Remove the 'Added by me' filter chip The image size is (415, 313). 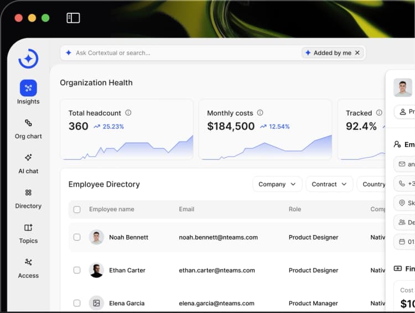point(357,53)
